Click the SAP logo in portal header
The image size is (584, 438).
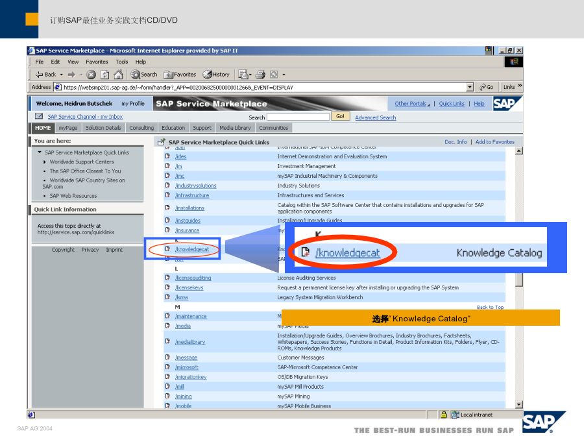pyautogui.click(x=507, y=104)
